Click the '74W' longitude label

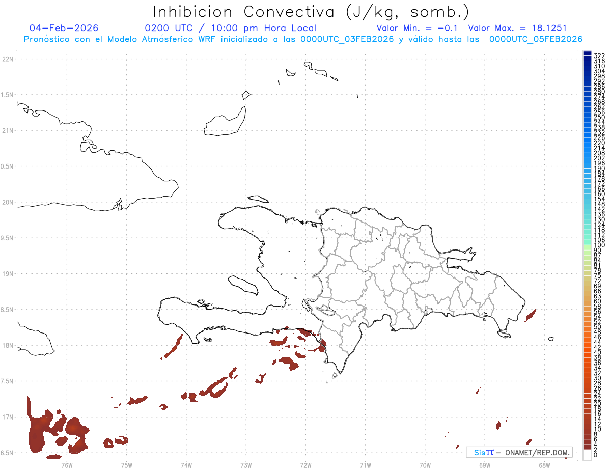point(186,465)
